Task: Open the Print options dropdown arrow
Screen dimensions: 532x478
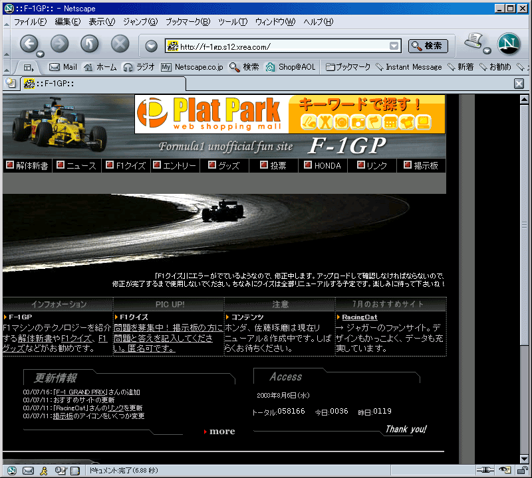Action: 487,51
